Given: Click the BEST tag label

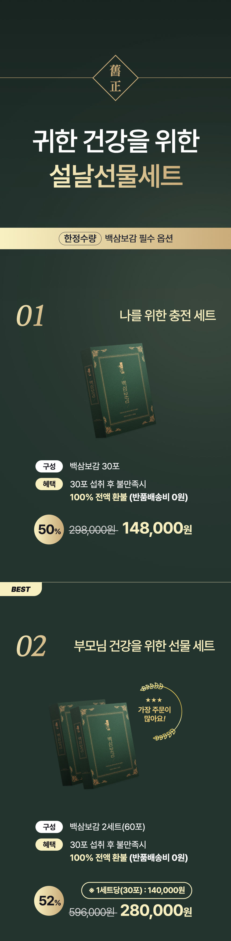Looking at the screenshot, I should click(x=21, y=589).
